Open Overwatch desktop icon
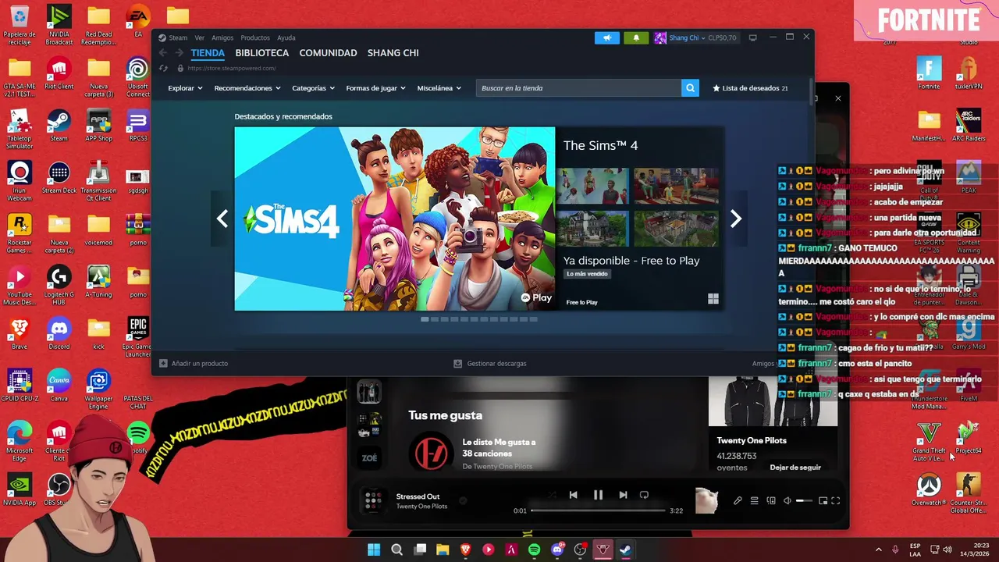The image size is (999, 562). coord(929,490)
